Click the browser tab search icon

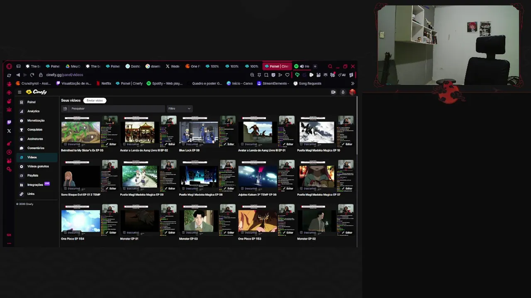330,66
